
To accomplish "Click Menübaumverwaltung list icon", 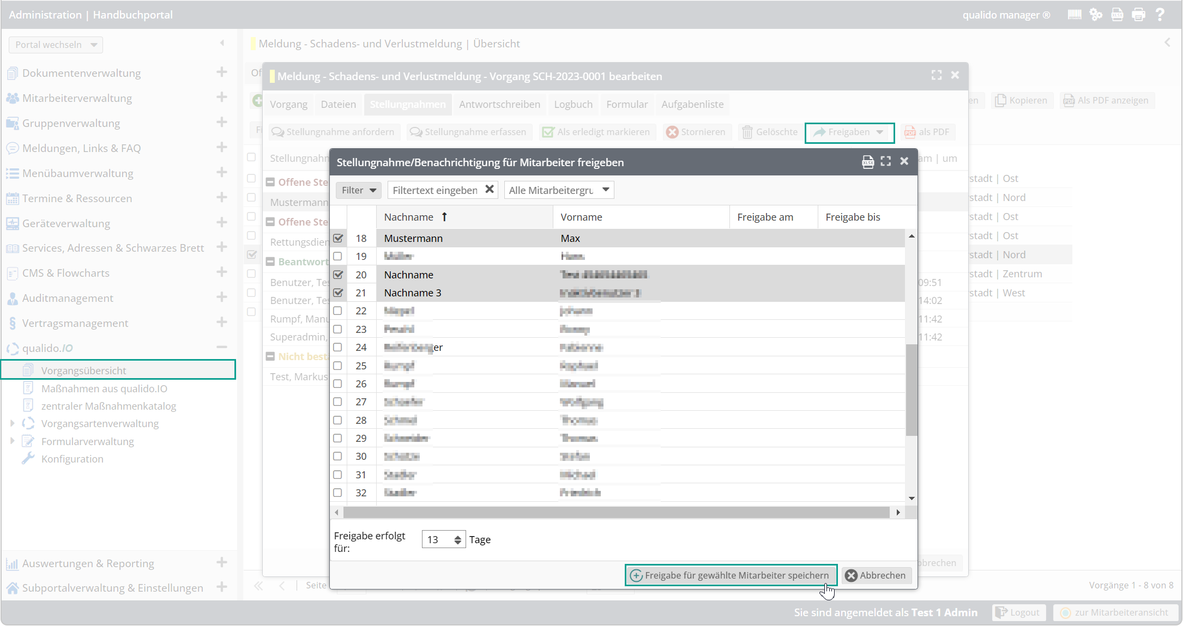I will click(x=12, y=173).
